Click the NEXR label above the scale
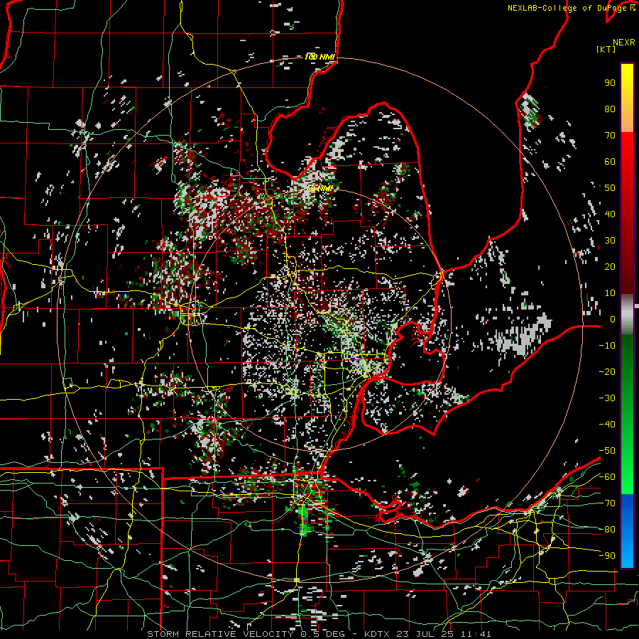This screenshot has height=639, width=639. [623, 43]
